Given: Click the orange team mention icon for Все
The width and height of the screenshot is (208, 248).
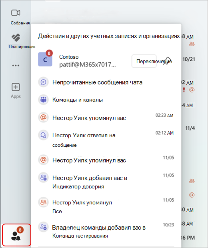Looking at the screenshot, I should pos(43,202).
